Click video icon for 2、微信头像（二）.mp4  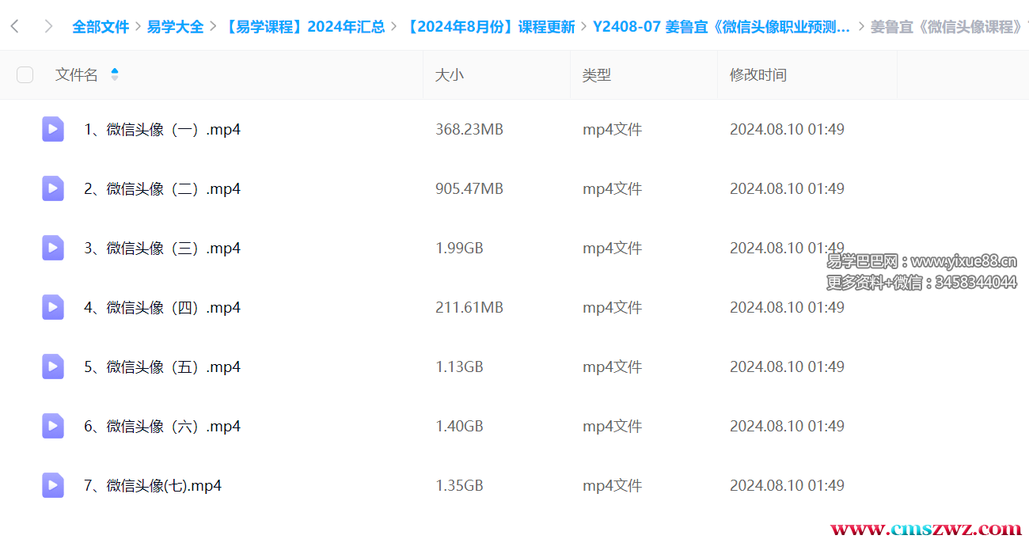pos(53,188)
